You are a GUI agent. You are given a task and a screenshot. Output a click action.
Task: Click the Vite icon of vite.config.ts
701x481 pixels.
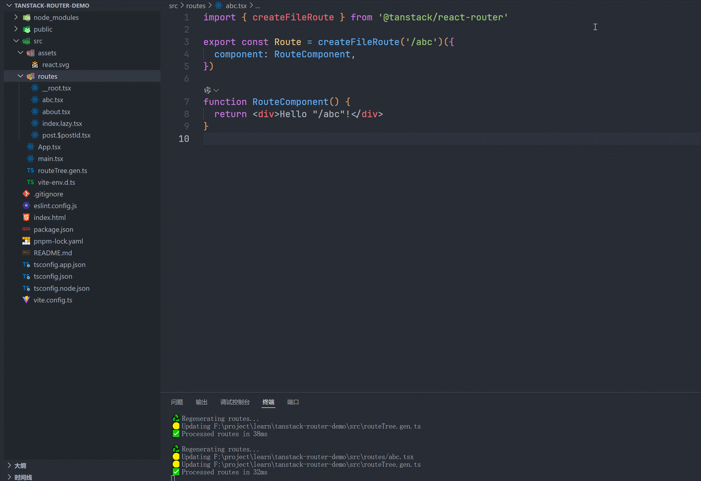coord(26,300)
